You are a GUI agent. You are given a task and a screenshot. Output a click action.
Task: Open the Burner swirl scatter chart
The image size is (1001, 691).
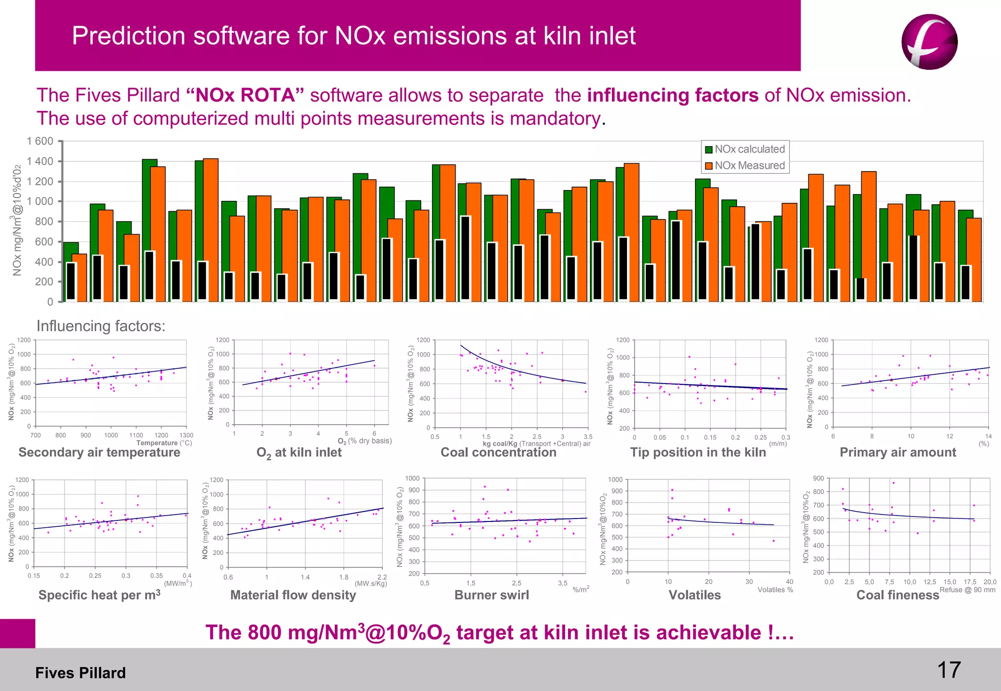(504, 525)
